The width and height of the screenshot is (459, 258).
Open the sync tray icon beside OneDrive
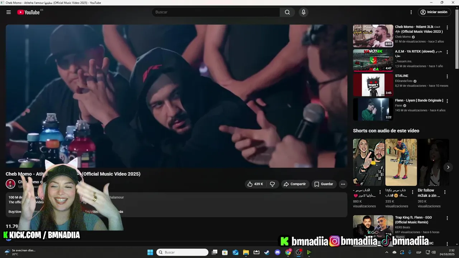pos(402,252)
